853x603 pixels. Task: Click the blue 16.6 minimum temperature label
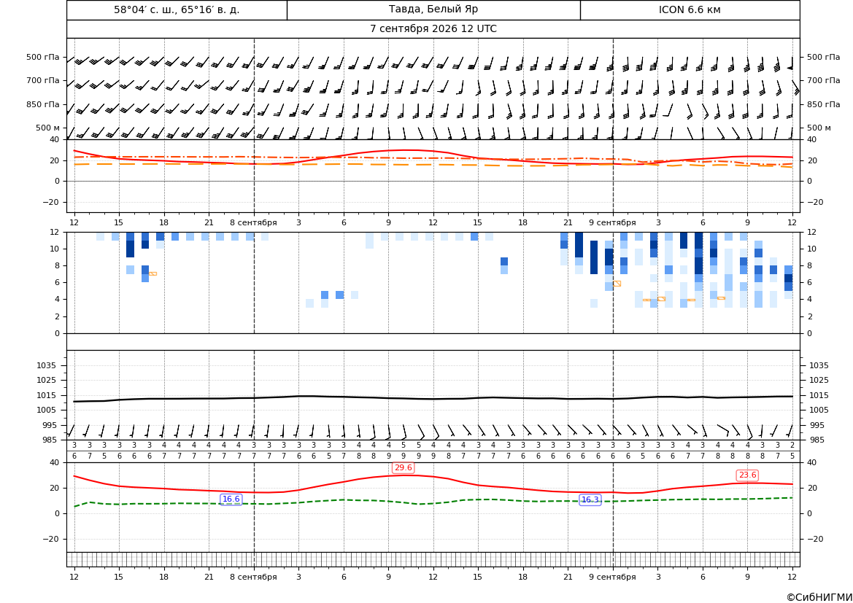231,499
